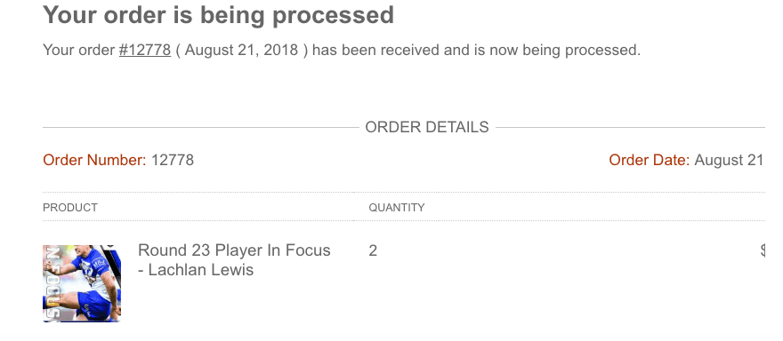The image size is (783, 341).
Task: Click the divider line right of ORDER DETAILS
Action: [630, 128]
